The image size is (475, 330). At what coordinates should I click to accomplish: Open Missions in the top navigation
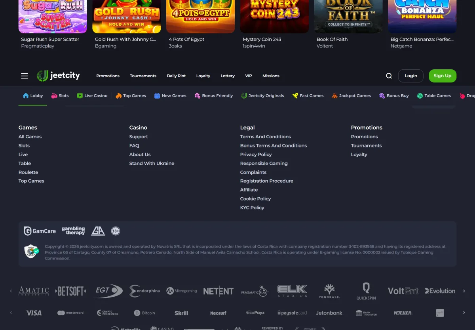pos(271,76)
